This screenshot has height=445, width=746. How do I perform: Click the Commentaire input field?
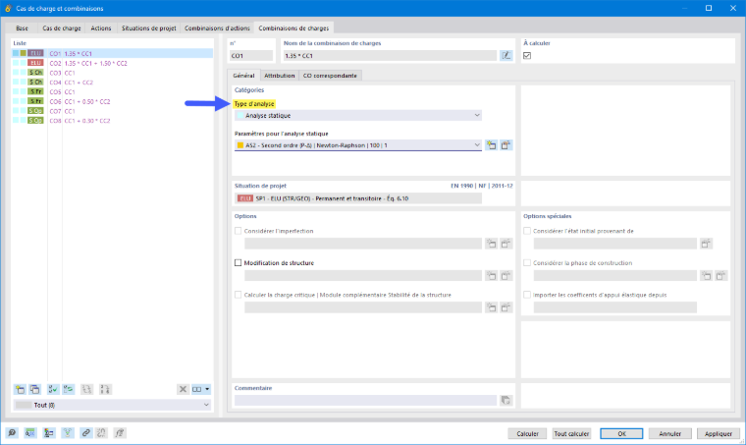365,401
